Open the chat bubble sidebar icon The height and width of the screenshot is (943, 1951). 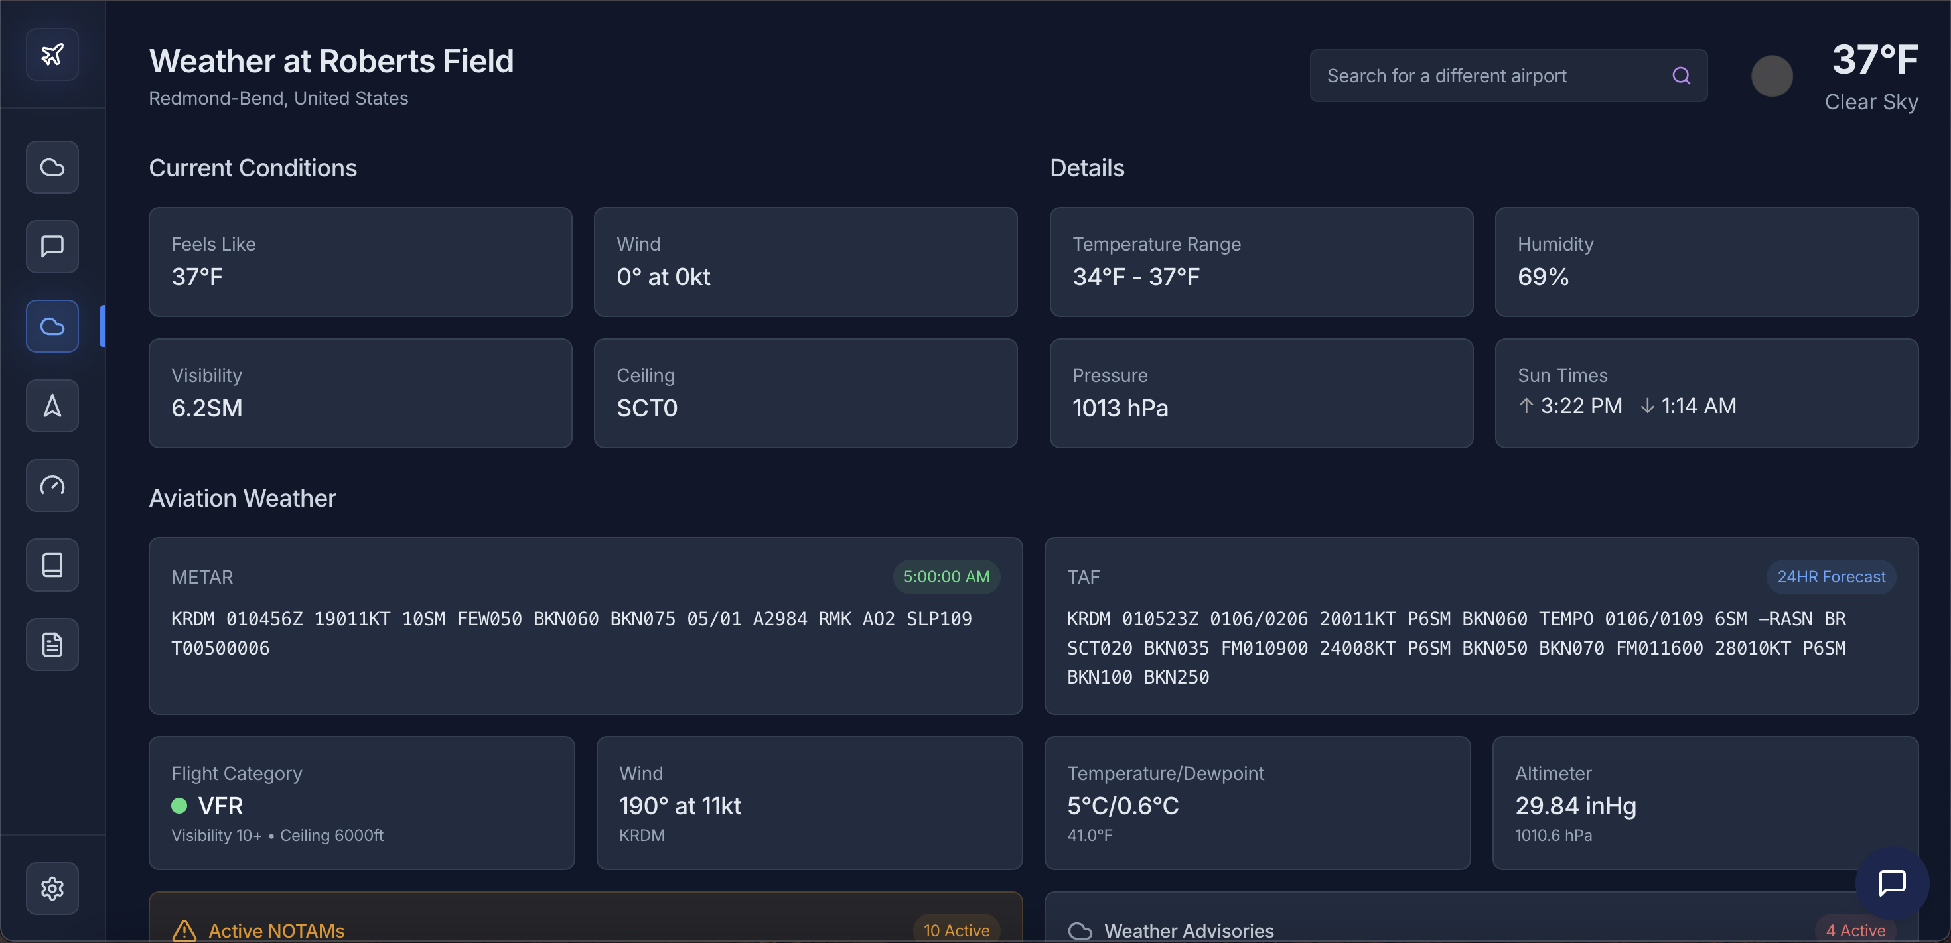pos(52,247)
